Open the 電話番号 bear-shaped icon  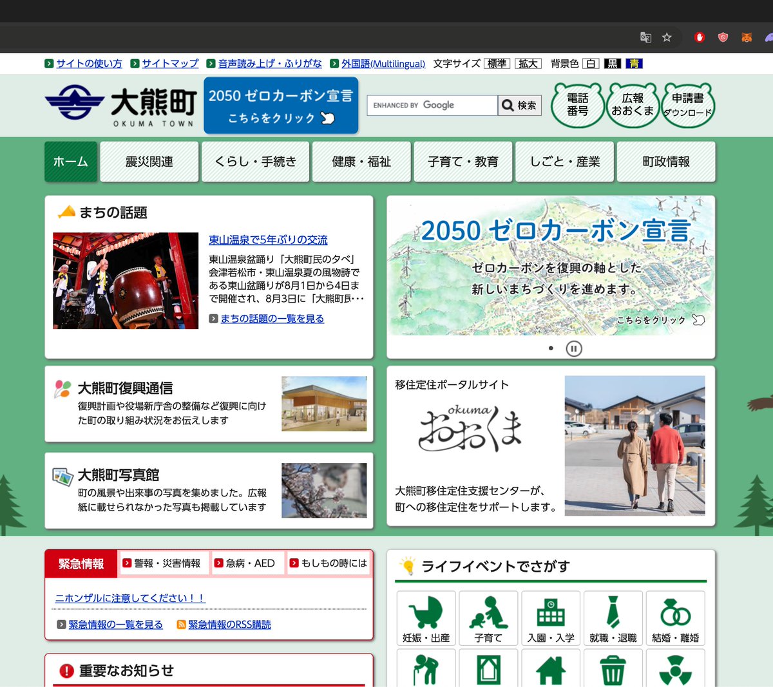tap(577, 105)
